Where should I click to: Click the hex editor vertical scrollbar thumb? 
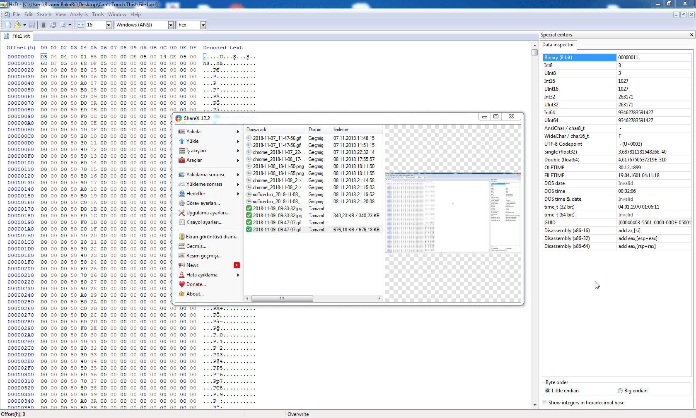click(535, 53)
